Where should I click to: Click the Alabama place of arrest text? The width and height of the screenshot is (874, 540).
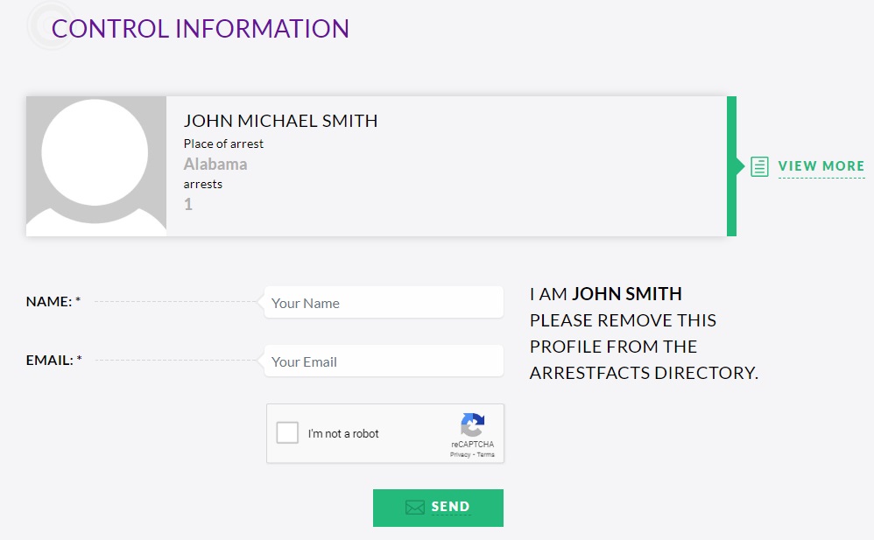pyautogui.click(x=215, y=163)
